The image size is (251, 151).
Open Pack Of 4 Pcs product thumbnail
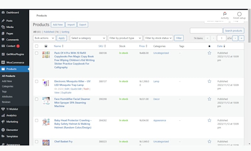tap(46, 55)
